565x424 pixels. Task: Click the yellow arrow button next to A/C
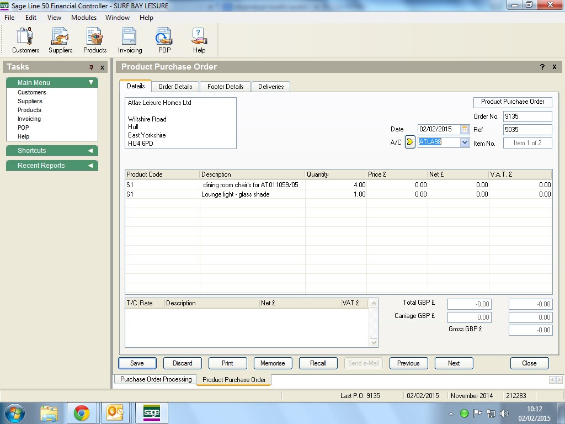410,142
